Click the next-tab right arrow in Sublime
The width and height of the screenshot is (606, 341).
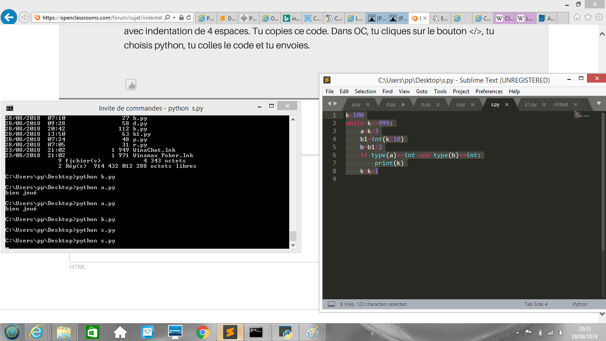[335, 103]
